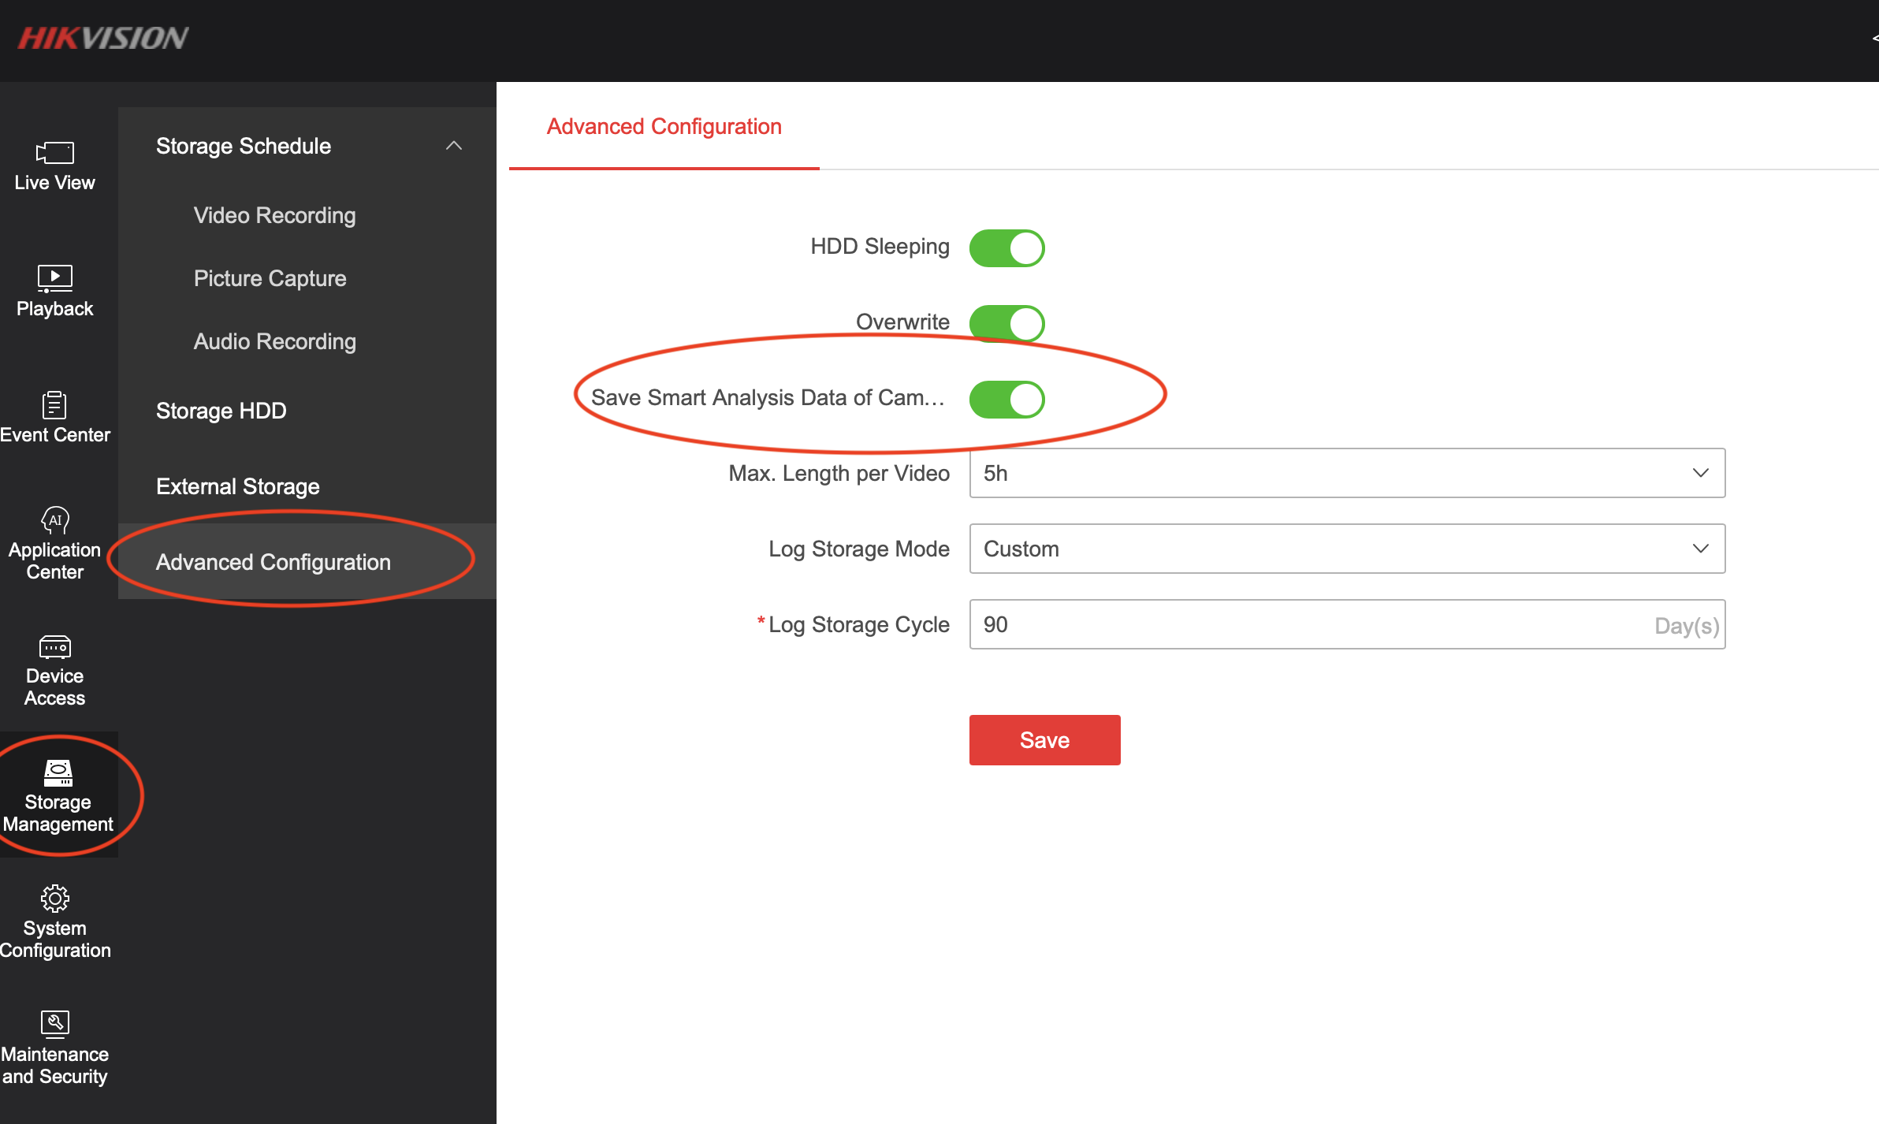Collapse the Storage Schedule menu chevron
The image size is (1879, 1124).
(453, 146)
